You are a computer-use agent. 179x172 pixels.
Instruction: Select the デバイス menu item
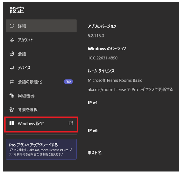[x=41, y=68]
